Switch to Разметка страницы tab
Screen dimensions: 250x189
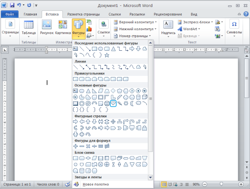[83, 14]
